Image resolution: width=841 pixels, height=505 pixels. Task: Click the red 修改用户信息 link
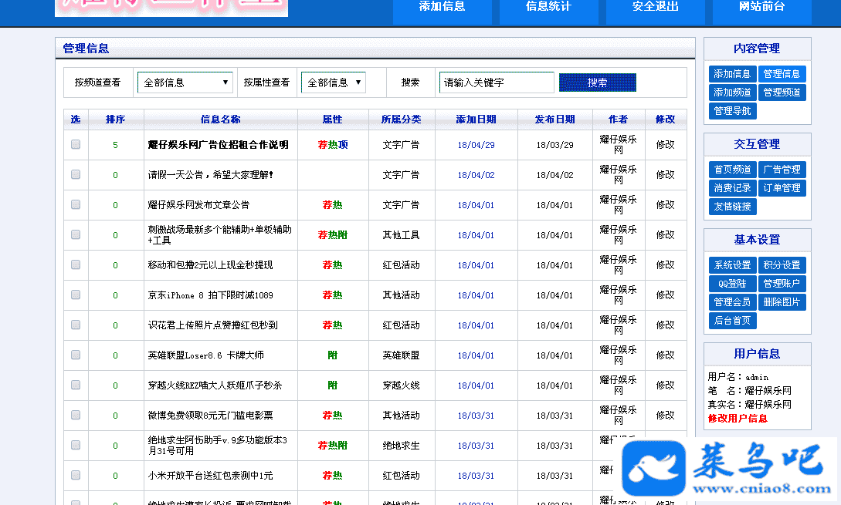[738, 419]
